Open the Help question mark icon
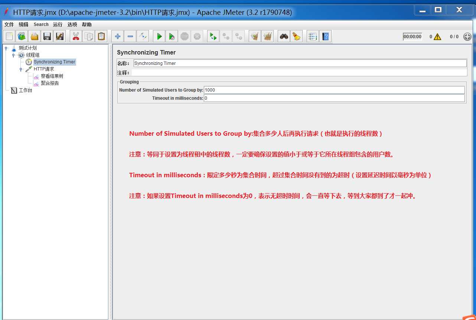476x320 pixels. pyautogui.click(x=325, y=36)
